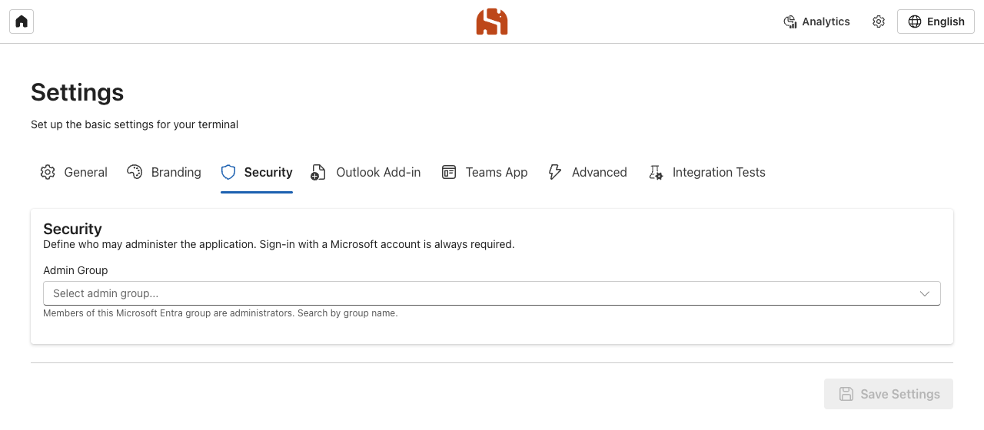Image resolution: width=984 pixels, height=430 pixels.
Task: Click the Entra group helper text
Action: [221, 313]
